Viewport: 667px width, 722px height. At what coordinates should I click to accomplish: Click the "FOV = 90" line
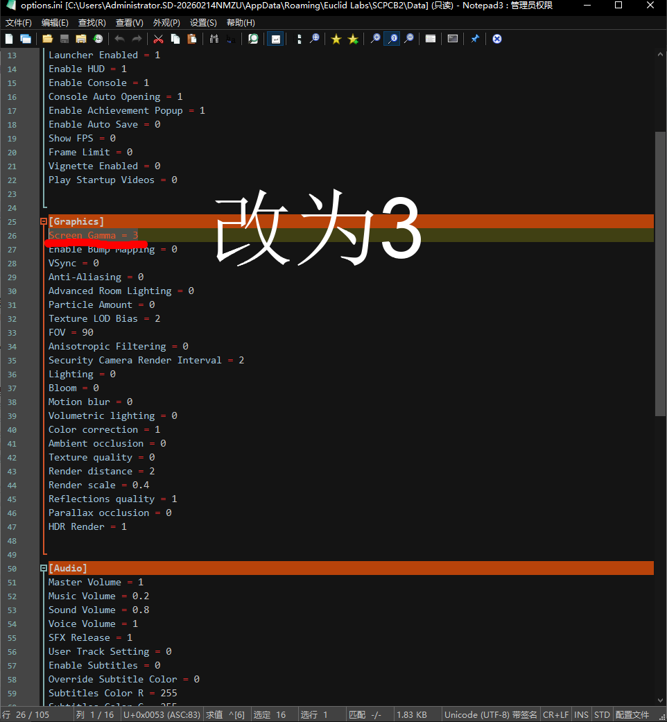71,332
